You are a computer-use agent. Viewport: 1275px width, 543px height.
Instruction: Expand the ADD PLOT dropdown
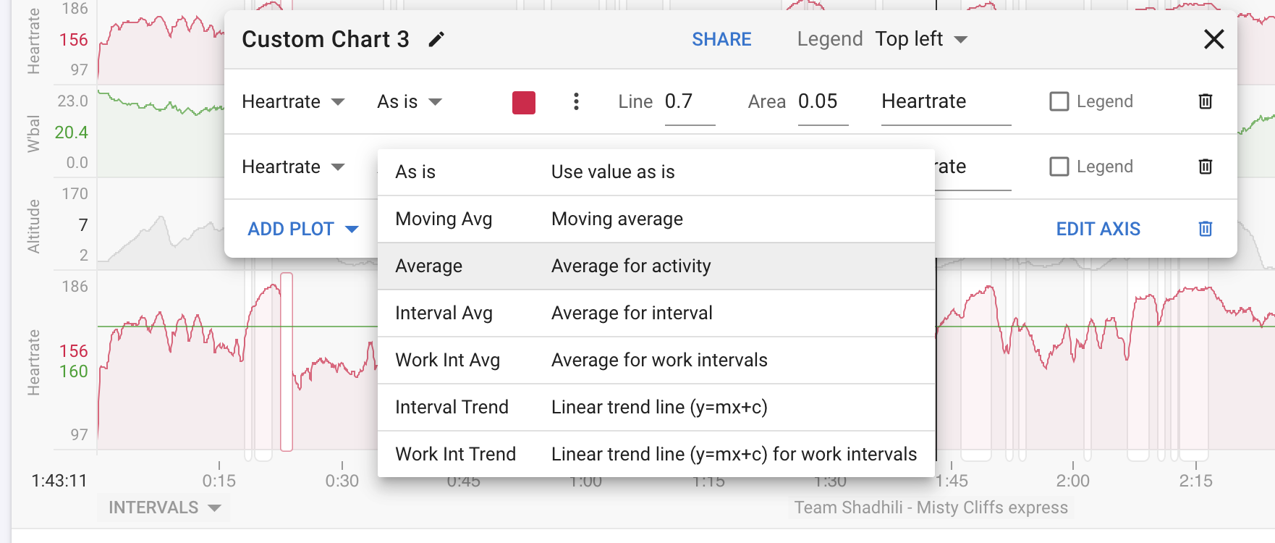coord(303,229)
